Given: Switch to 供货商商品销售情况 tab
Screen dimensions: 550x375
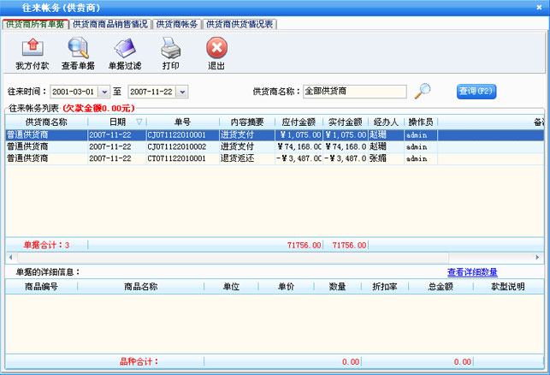Looking at the screenshot, I should [111, 24].
